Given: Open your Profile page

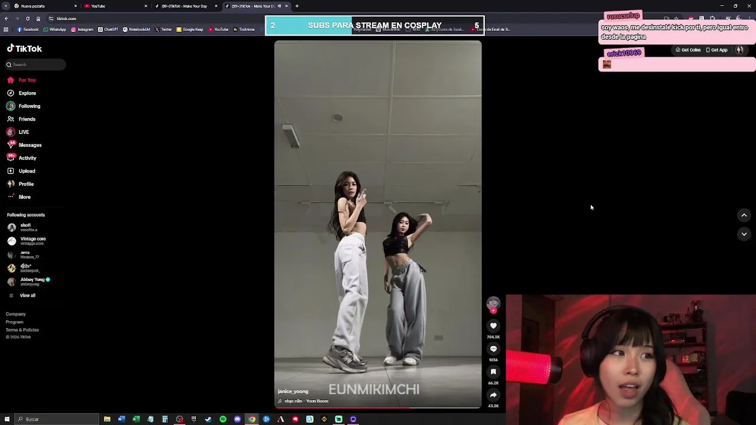Looking at the screenshot, I should (x=21, y=184).
